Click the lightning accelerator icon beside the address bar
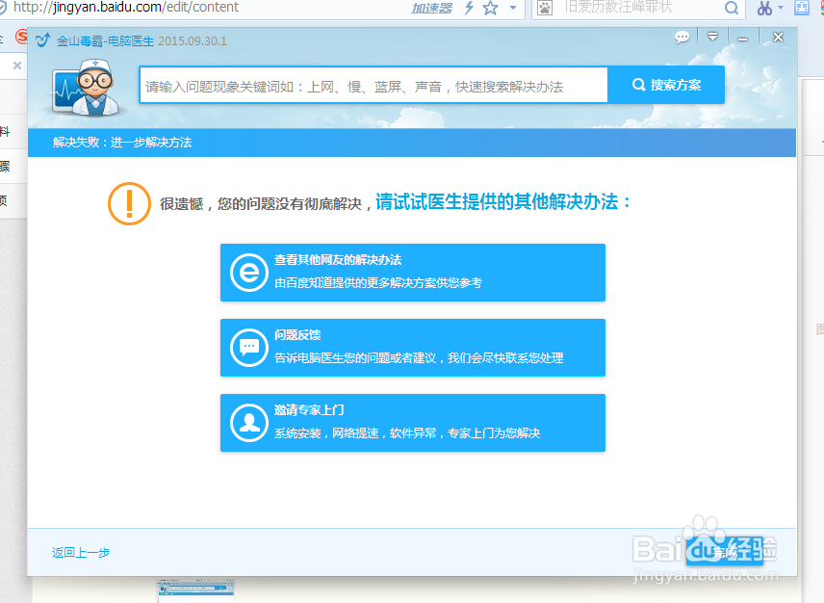 [469, 8]
